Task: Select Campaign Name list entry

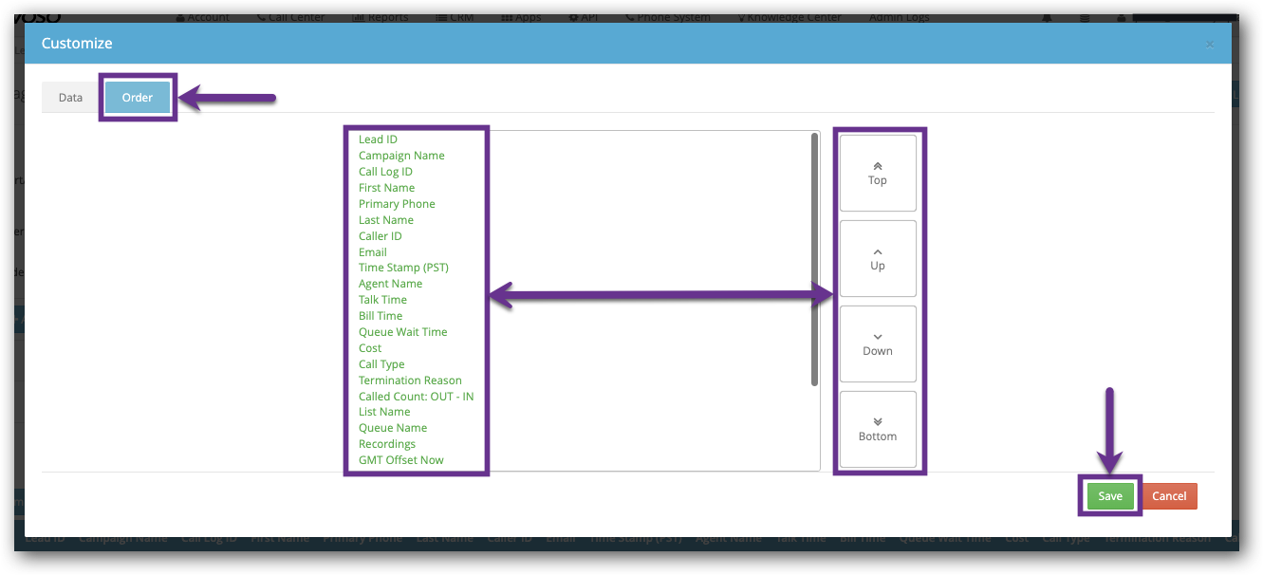Action: pyautogui.click(x=401, y=156)
